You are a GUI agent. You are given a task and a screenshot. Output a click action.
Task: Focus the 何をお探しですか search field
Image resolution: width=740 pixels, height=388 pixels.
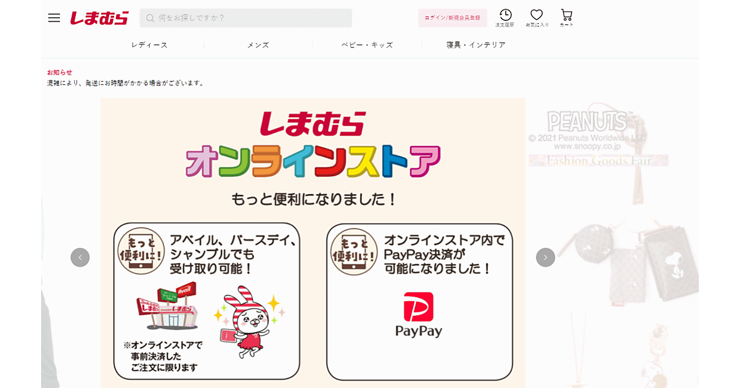[x=253, y=18]
